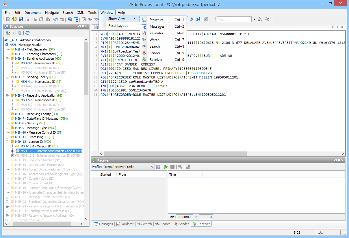Viewport: 349px width, 238px height.
Task: Click the Structure panel vertical scrollbar thumb
Action: point(86,69)
